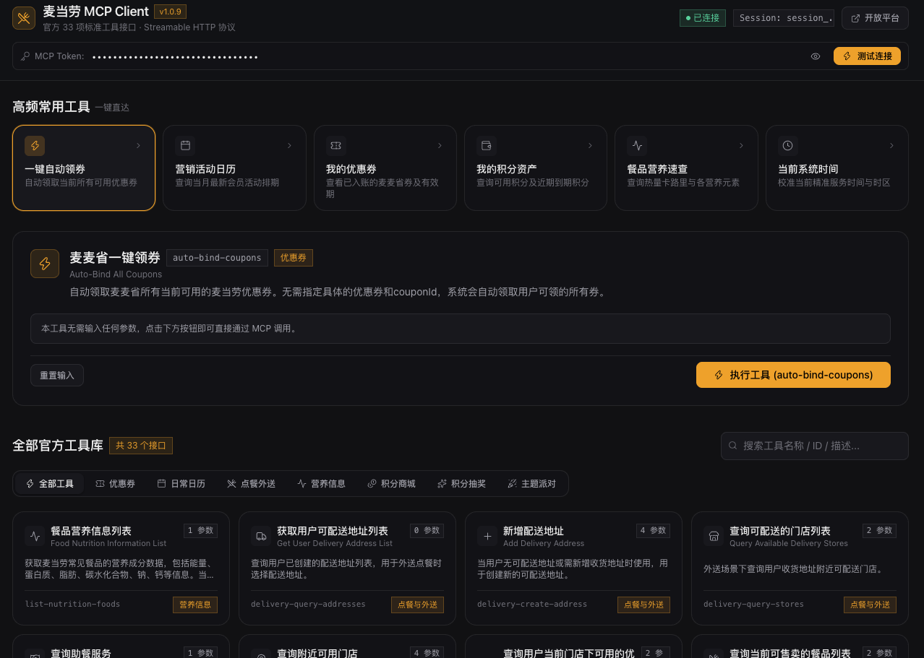Switch to the 点餐外送 filter tab
The image size is (924, 658).
pos(252,484)
